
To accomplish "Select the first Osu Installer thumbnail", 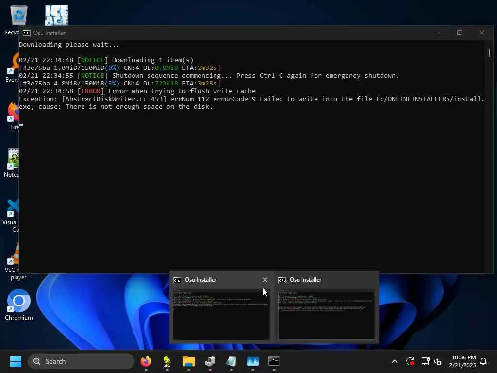I will [221, 314].
